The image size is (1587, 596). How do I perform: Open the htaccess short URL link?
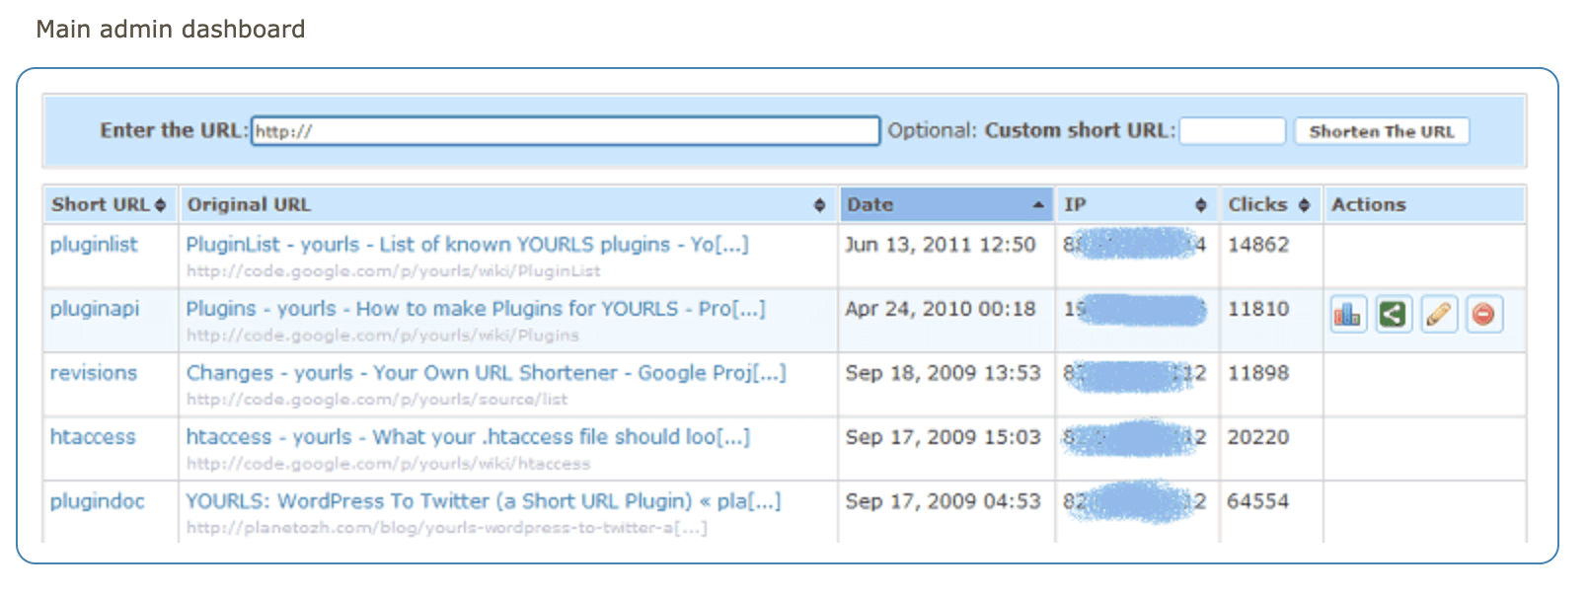click(93, 437)
